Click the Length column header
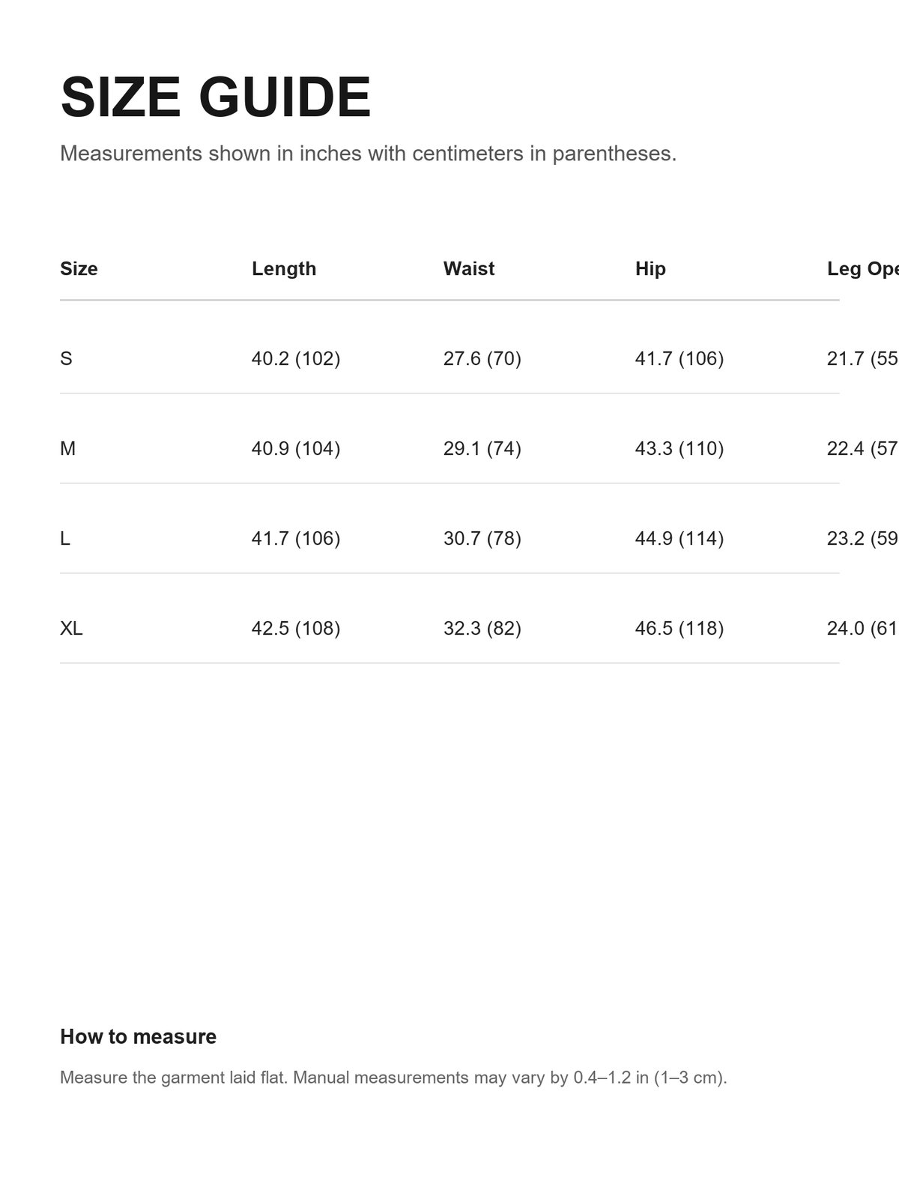 click(x=284, y=268)
